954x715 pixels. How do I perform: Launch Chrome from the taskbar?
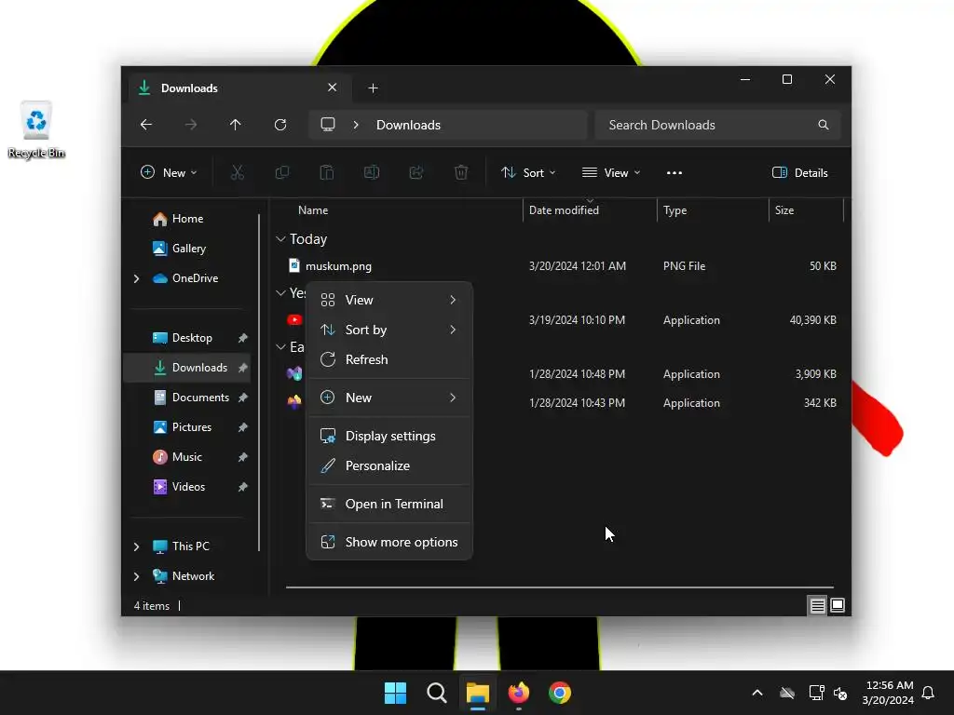tap(560, 693)
